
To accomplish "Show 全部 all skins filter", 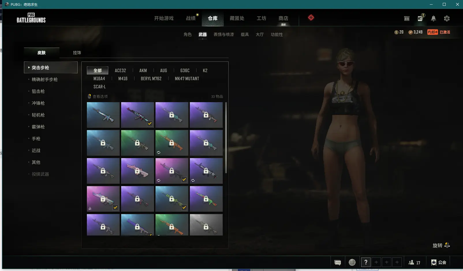I will pos(98,70).
